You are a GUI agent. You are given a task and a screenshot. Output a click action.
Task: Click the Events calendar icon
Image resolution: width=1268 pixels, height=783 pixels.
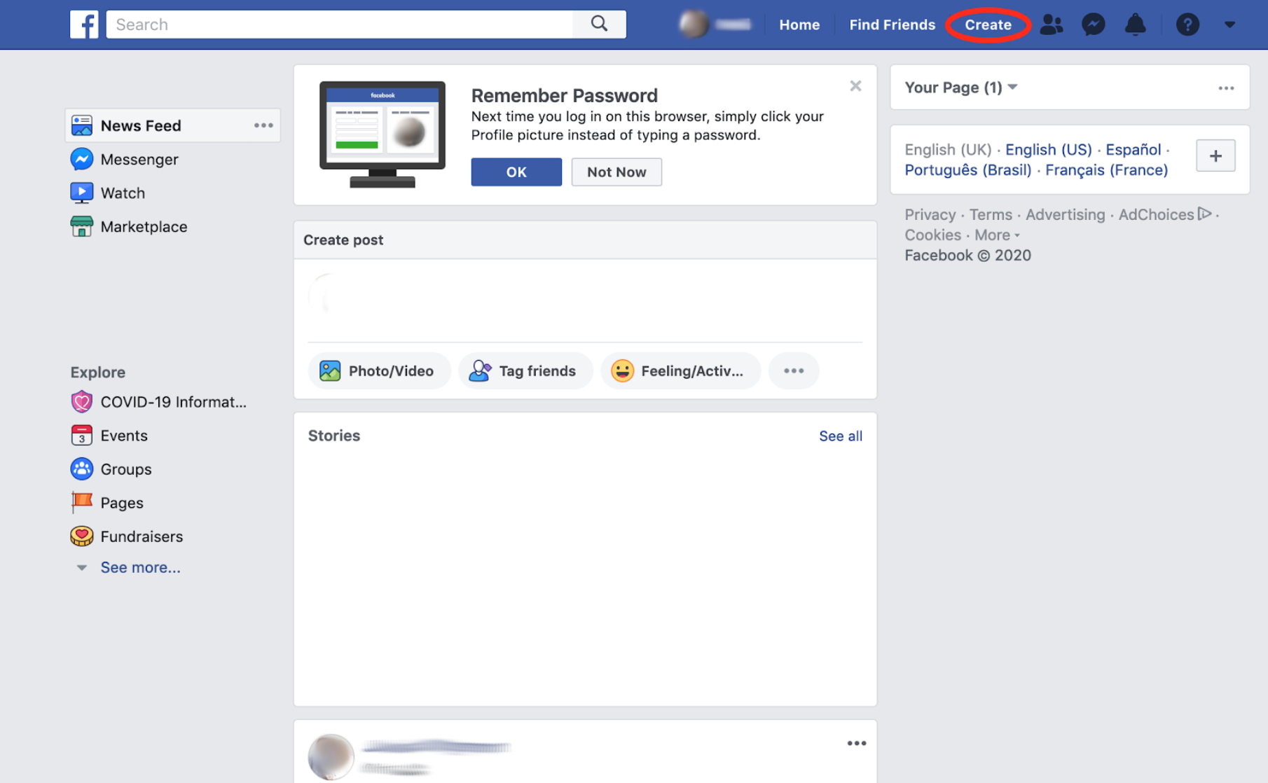pos(81,435)
